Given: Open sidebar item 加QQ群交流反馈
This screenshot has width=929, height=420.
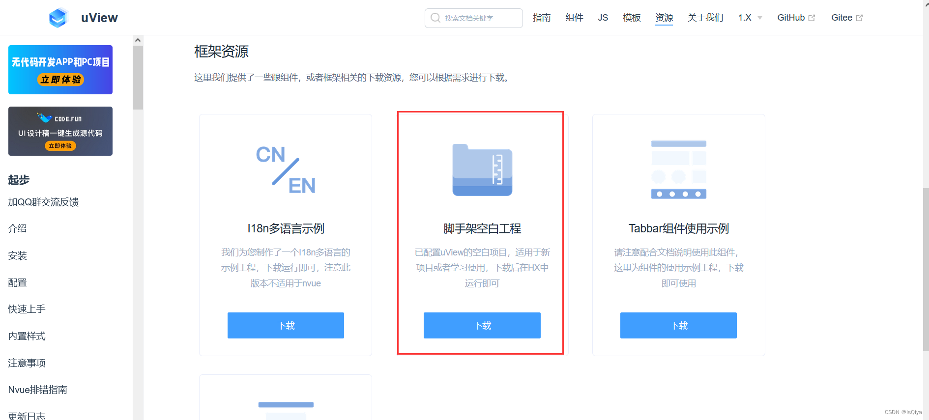Looking at the screenshot, I should [x=43, y=202].
